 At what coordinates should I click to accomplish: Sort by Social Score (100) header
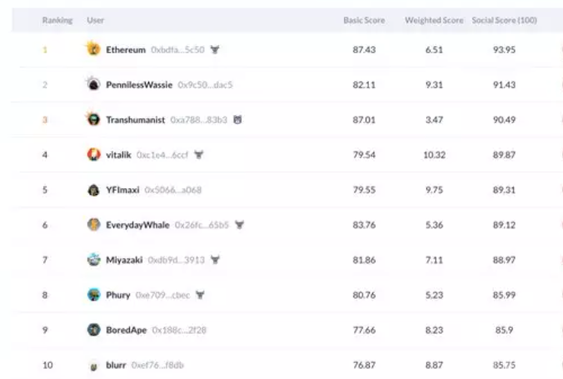(505, 20)
